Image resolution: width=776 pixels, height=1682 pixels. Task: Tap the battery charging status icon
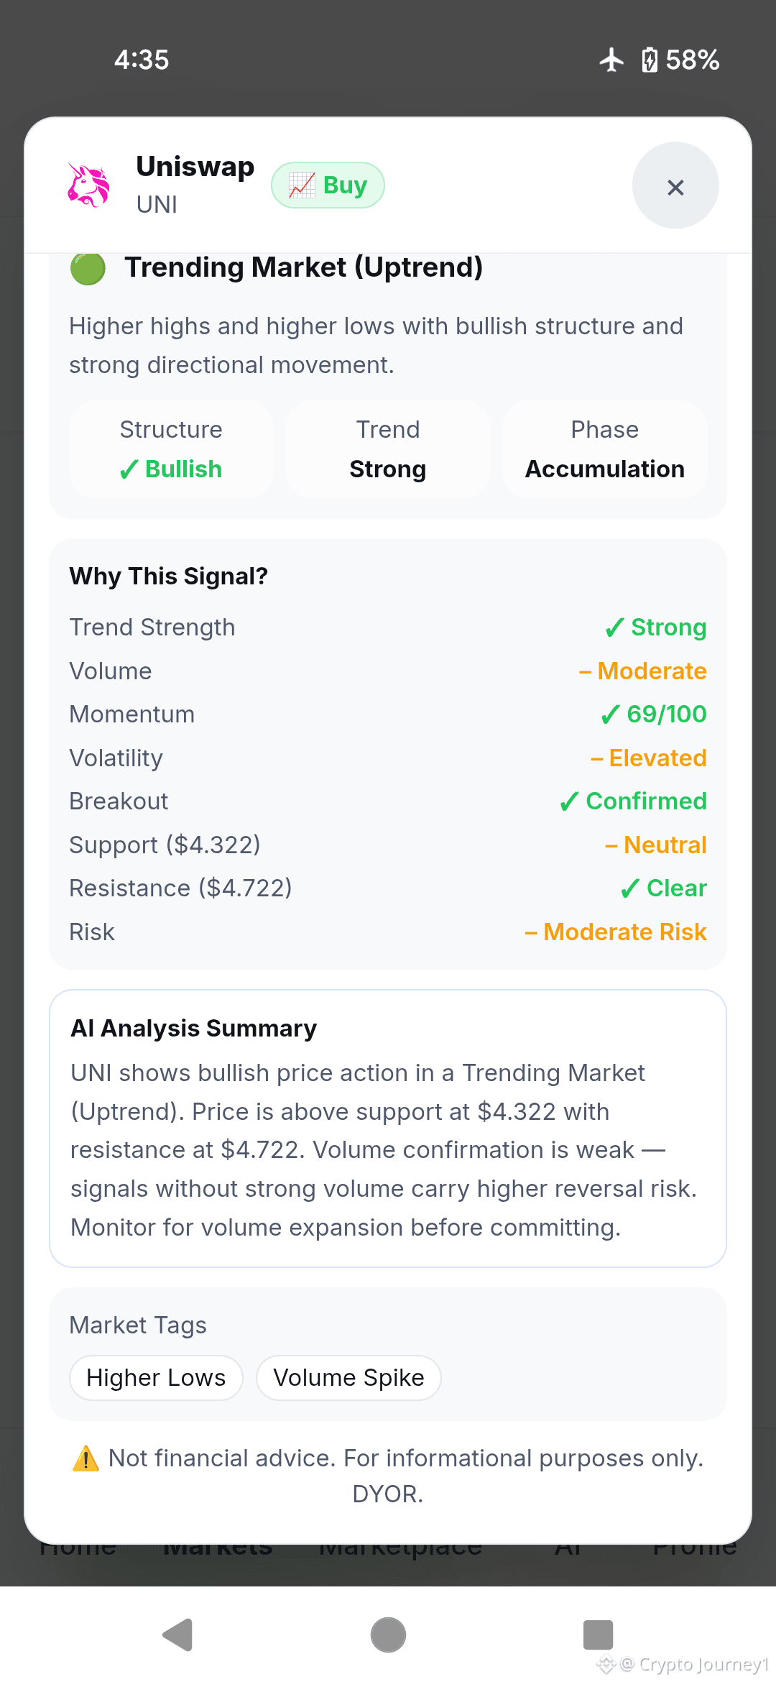pos(650,60)
